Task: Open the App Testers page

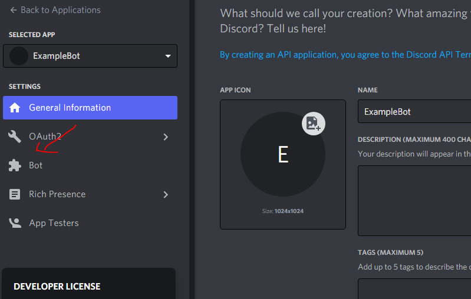Action: coord(90,223)
